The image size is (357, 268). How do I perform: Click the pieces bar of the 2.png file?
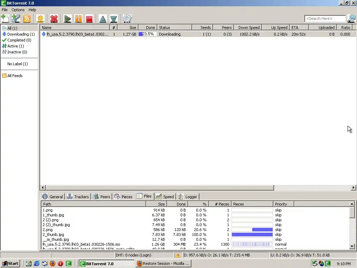click(252, 230)
